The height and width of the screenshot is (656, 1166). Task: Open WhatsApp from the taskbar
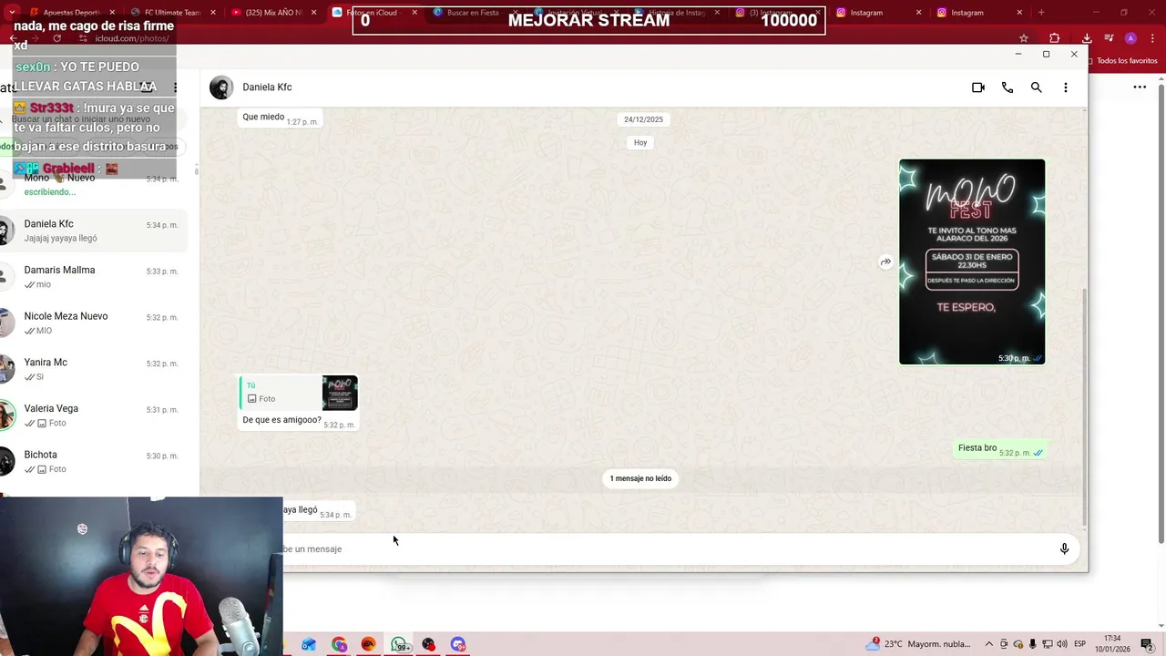pyautogui.click(x=399, y=644)
